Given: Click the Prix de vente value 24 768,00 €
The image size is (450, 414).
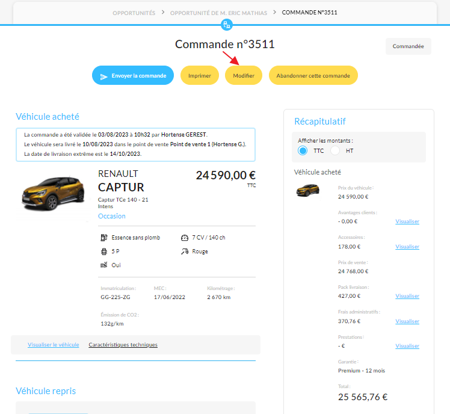Looking at the screenshot, I should [353, 271].
